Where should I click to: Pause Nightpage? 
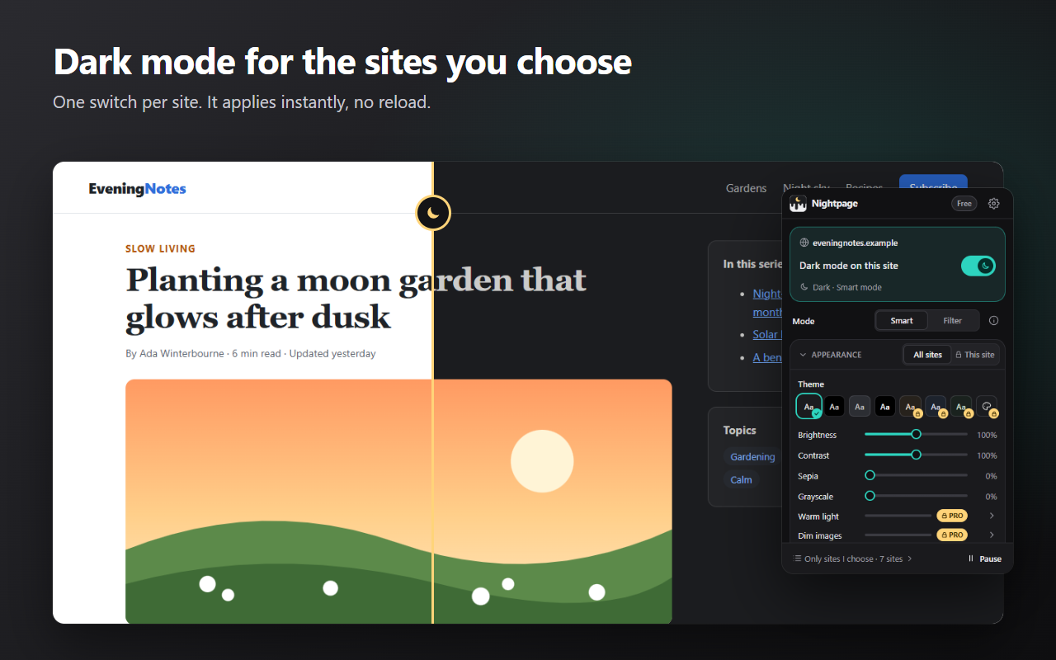pyautogui.click(x=984, y=559)
